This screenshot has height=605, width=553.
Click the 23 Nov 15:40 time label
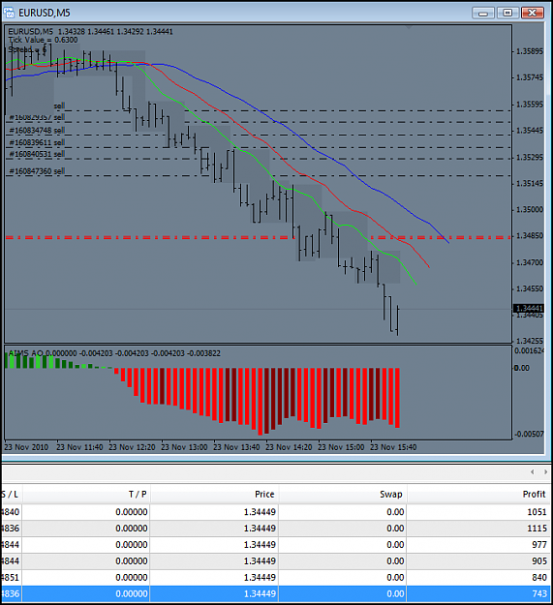[393, 447]
